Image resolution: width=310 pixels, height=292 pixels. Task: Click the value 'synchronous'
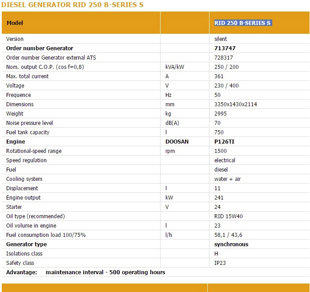click(x=231, y=244)
